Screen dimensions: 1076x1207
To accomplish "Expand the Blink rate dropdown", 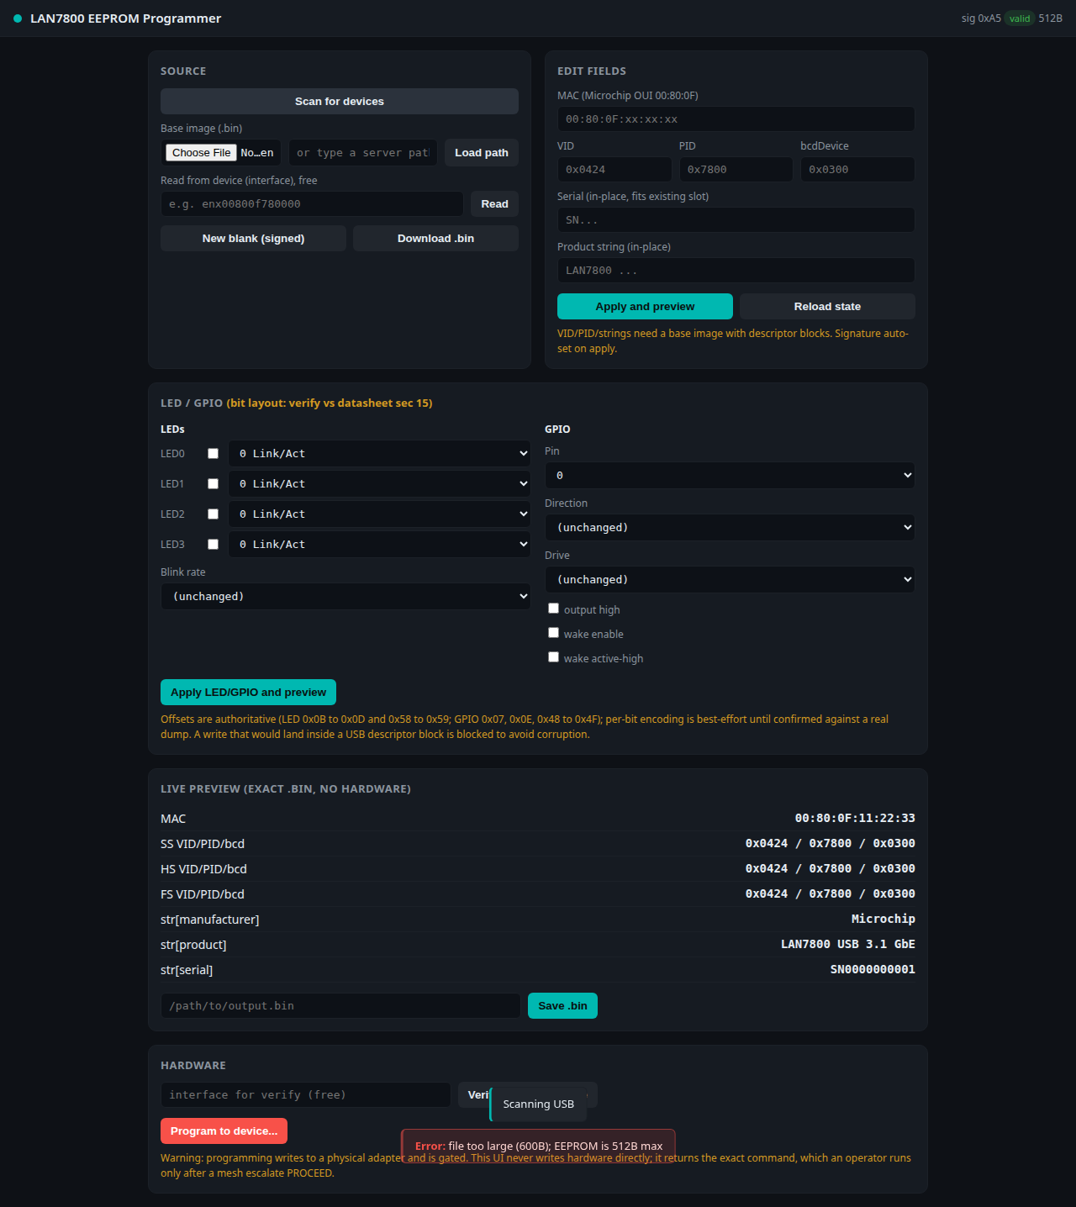I will [x=345, y=597].
